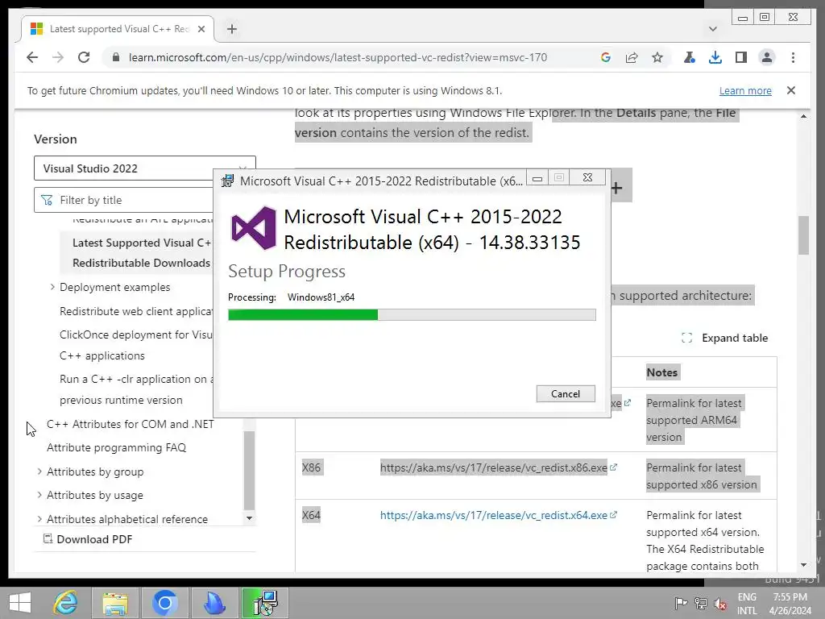Image resolution: width=825 pixels, height=619 pixels.
Task: Click the setup progress bar
Action: 412,315
